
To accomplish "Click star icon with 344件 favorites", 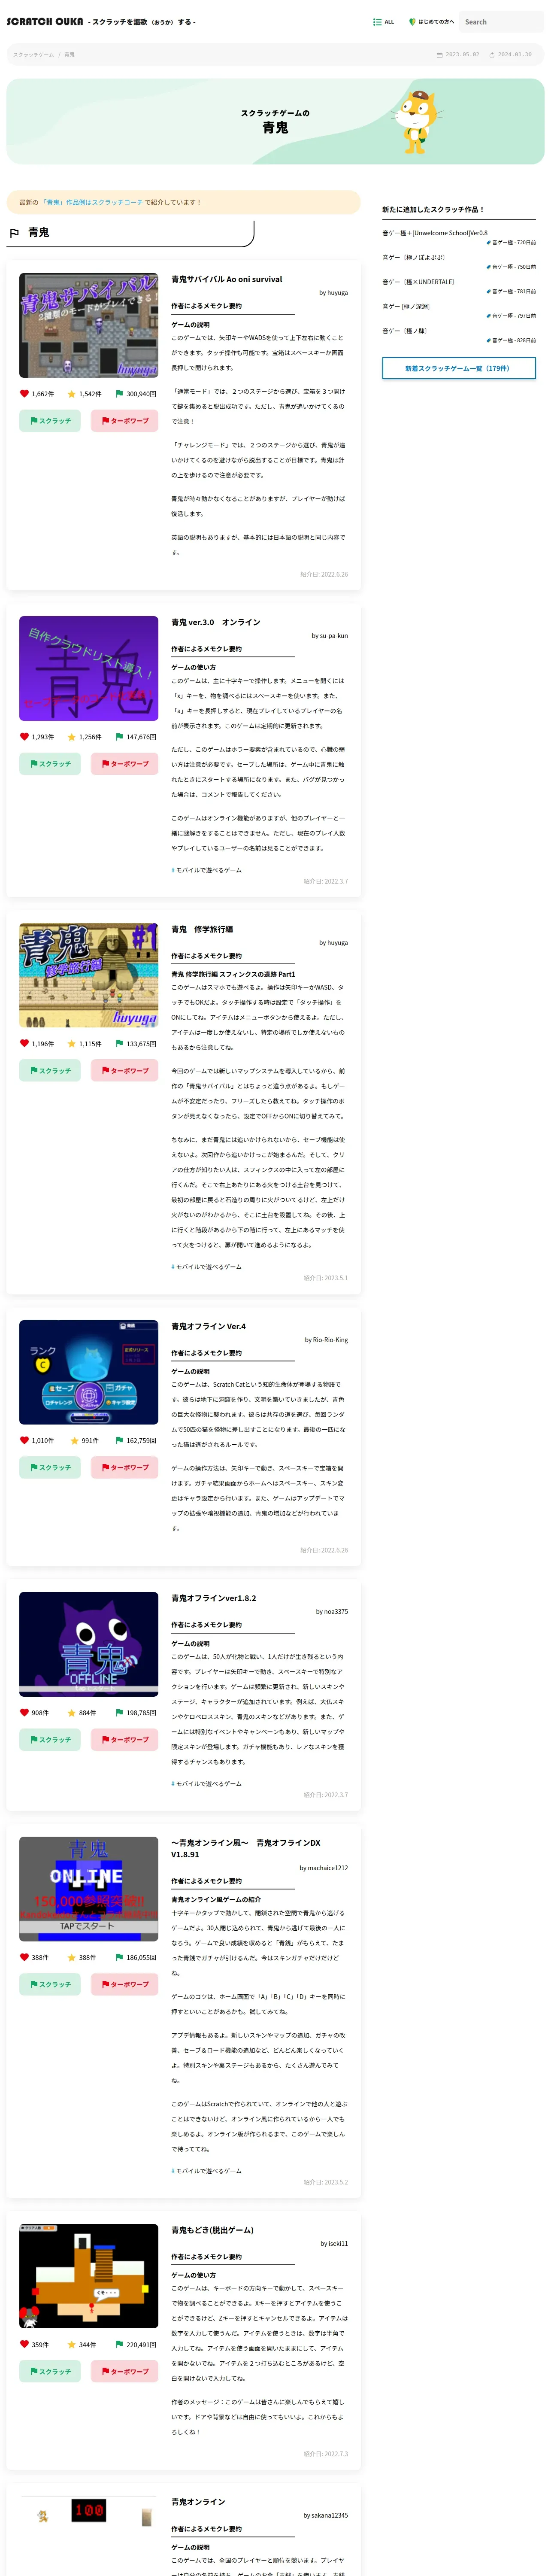I will coord(72,2345).
